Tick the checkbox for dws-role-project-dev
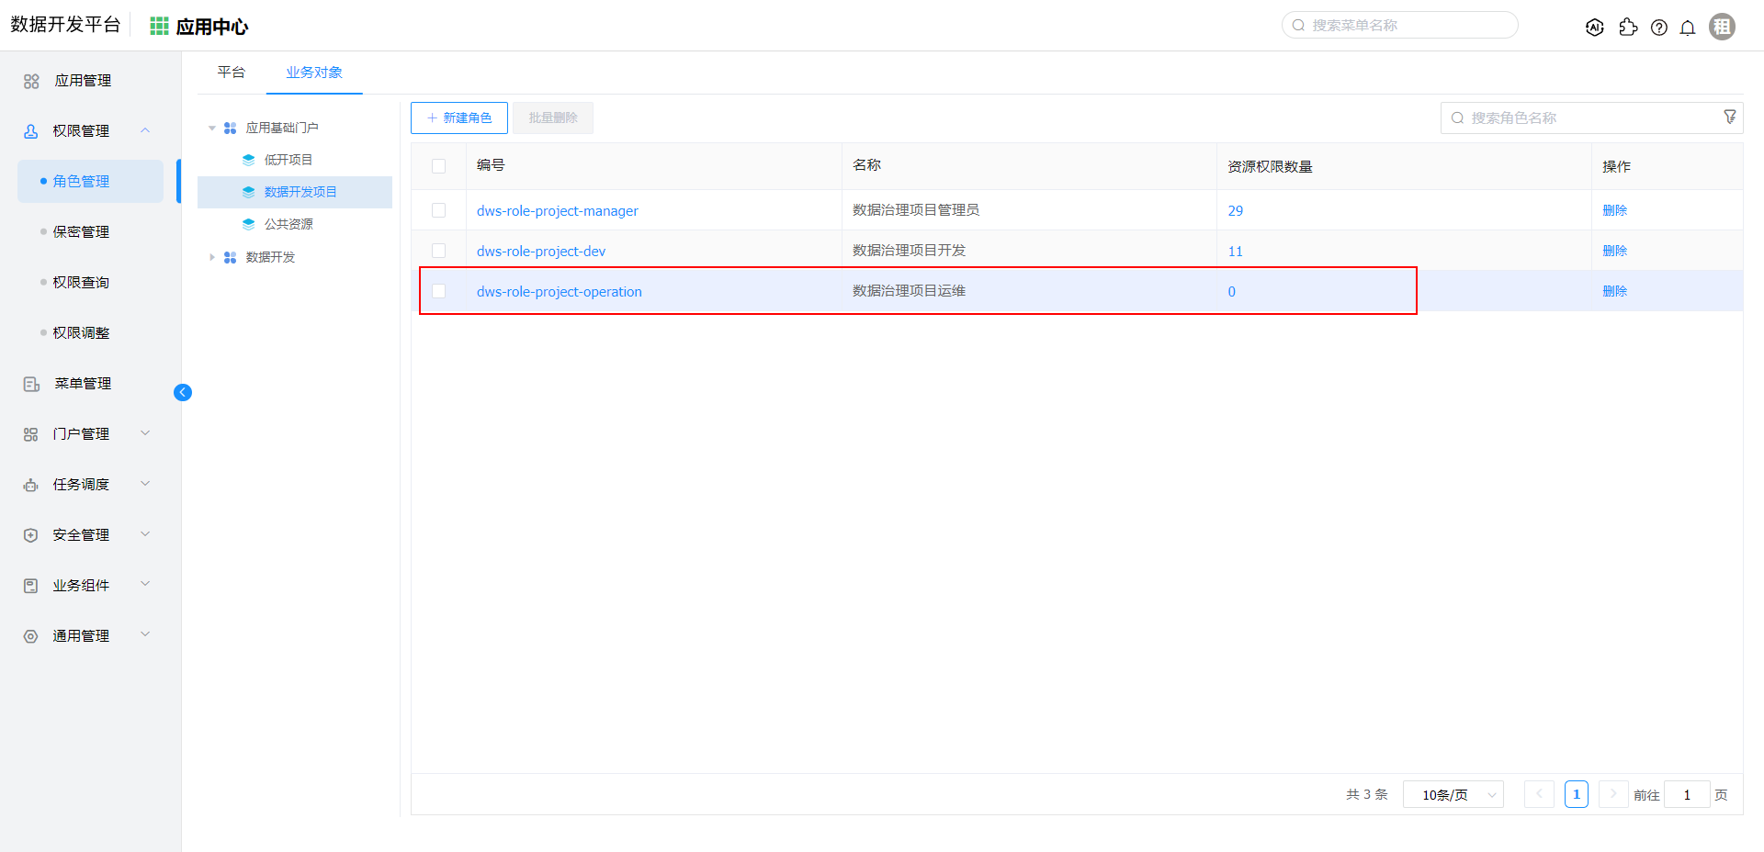 click(439, 251)
